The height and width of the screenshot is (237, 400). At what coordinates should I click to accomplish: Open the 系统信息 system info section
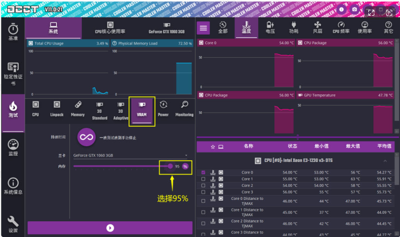[x=13, y=186]
